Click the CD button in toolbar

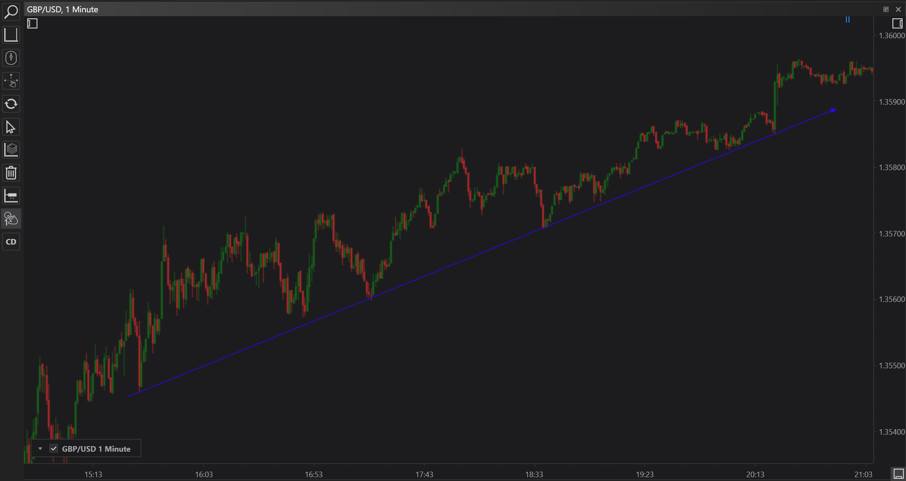tap(11, 242)
